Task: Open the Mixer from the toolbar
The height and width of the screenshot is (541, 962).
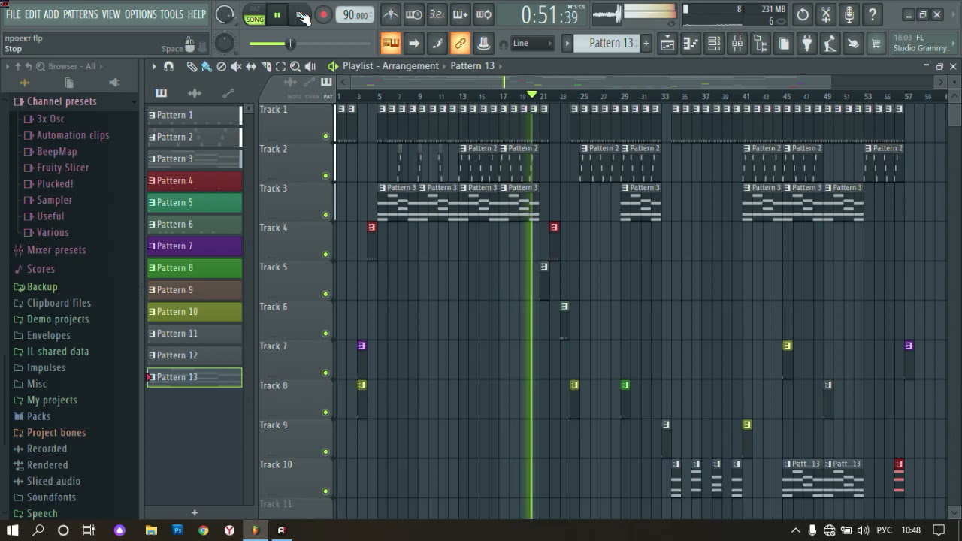Action: point(737,43)
